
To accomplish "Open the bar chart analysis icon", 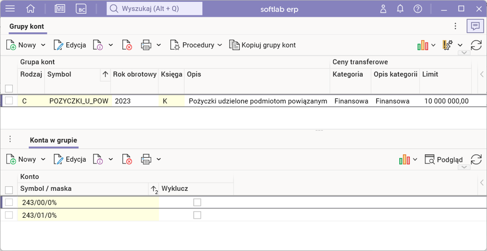I will (423, 45).
